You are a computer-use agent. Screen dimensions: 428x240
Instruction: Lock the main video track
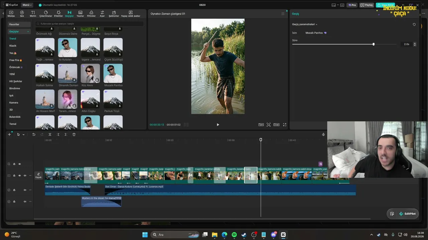click(14, 175)
